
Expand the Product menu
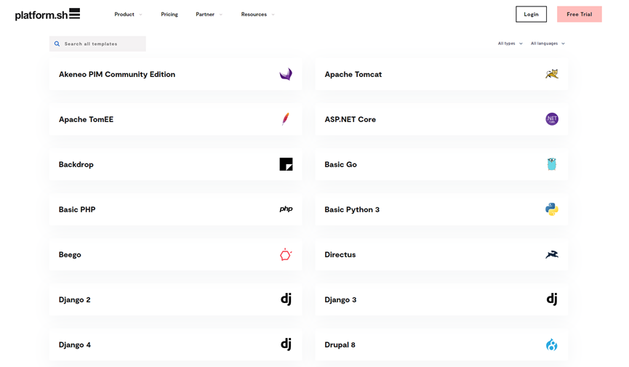pyautogui.click(x=128, y=15)
